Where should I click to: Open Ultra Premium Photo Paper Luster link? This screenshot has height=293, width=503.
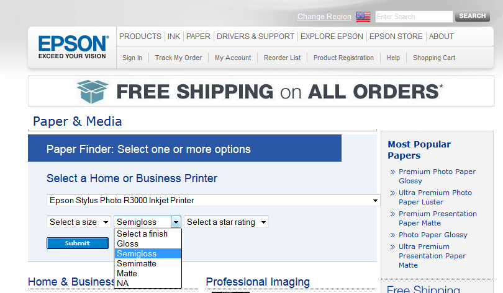pos(435,198)
